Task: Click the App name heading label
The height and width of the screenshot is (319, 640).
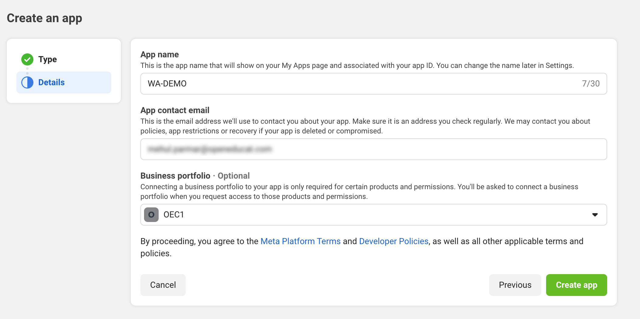Action: [x=160, y=55]
